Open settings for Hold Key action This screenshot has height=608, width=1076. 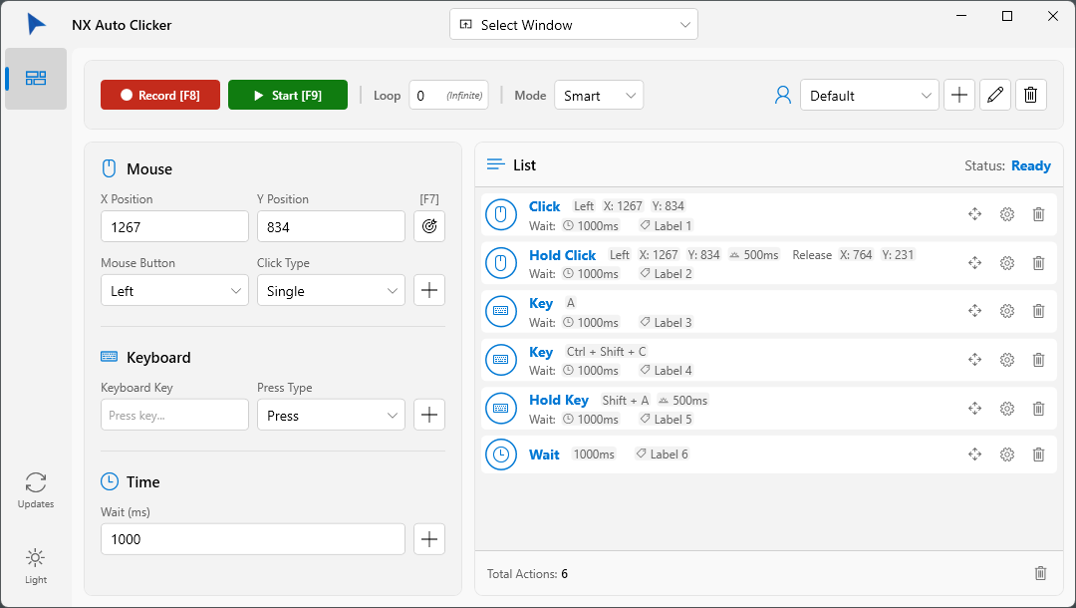tap(1006, 409)
